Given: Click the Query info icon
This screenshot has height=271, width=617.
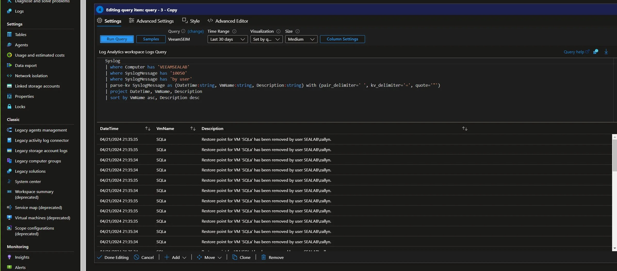Looking at the screenshot, I should tap(183, 31).
